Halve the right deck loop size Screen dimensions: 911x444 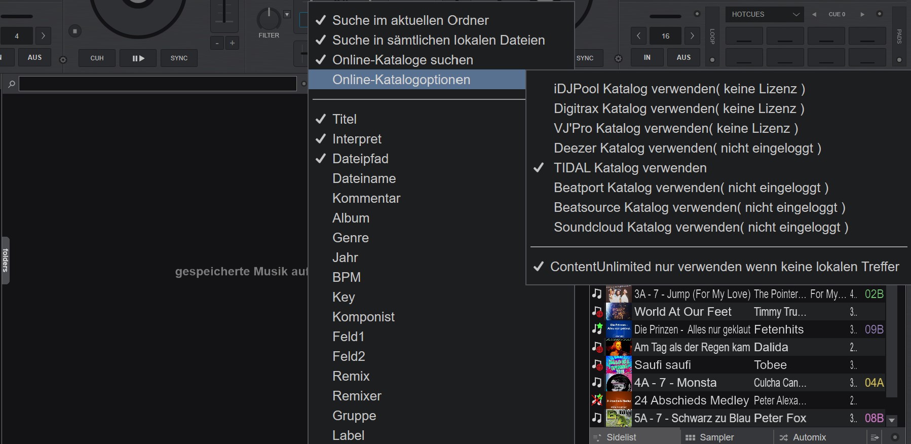(x=638, y=35)
